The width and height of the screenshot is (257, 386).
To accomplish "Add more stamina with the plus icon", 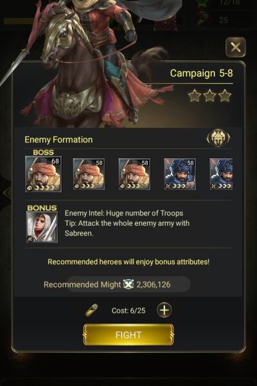I will coord(164,310).
